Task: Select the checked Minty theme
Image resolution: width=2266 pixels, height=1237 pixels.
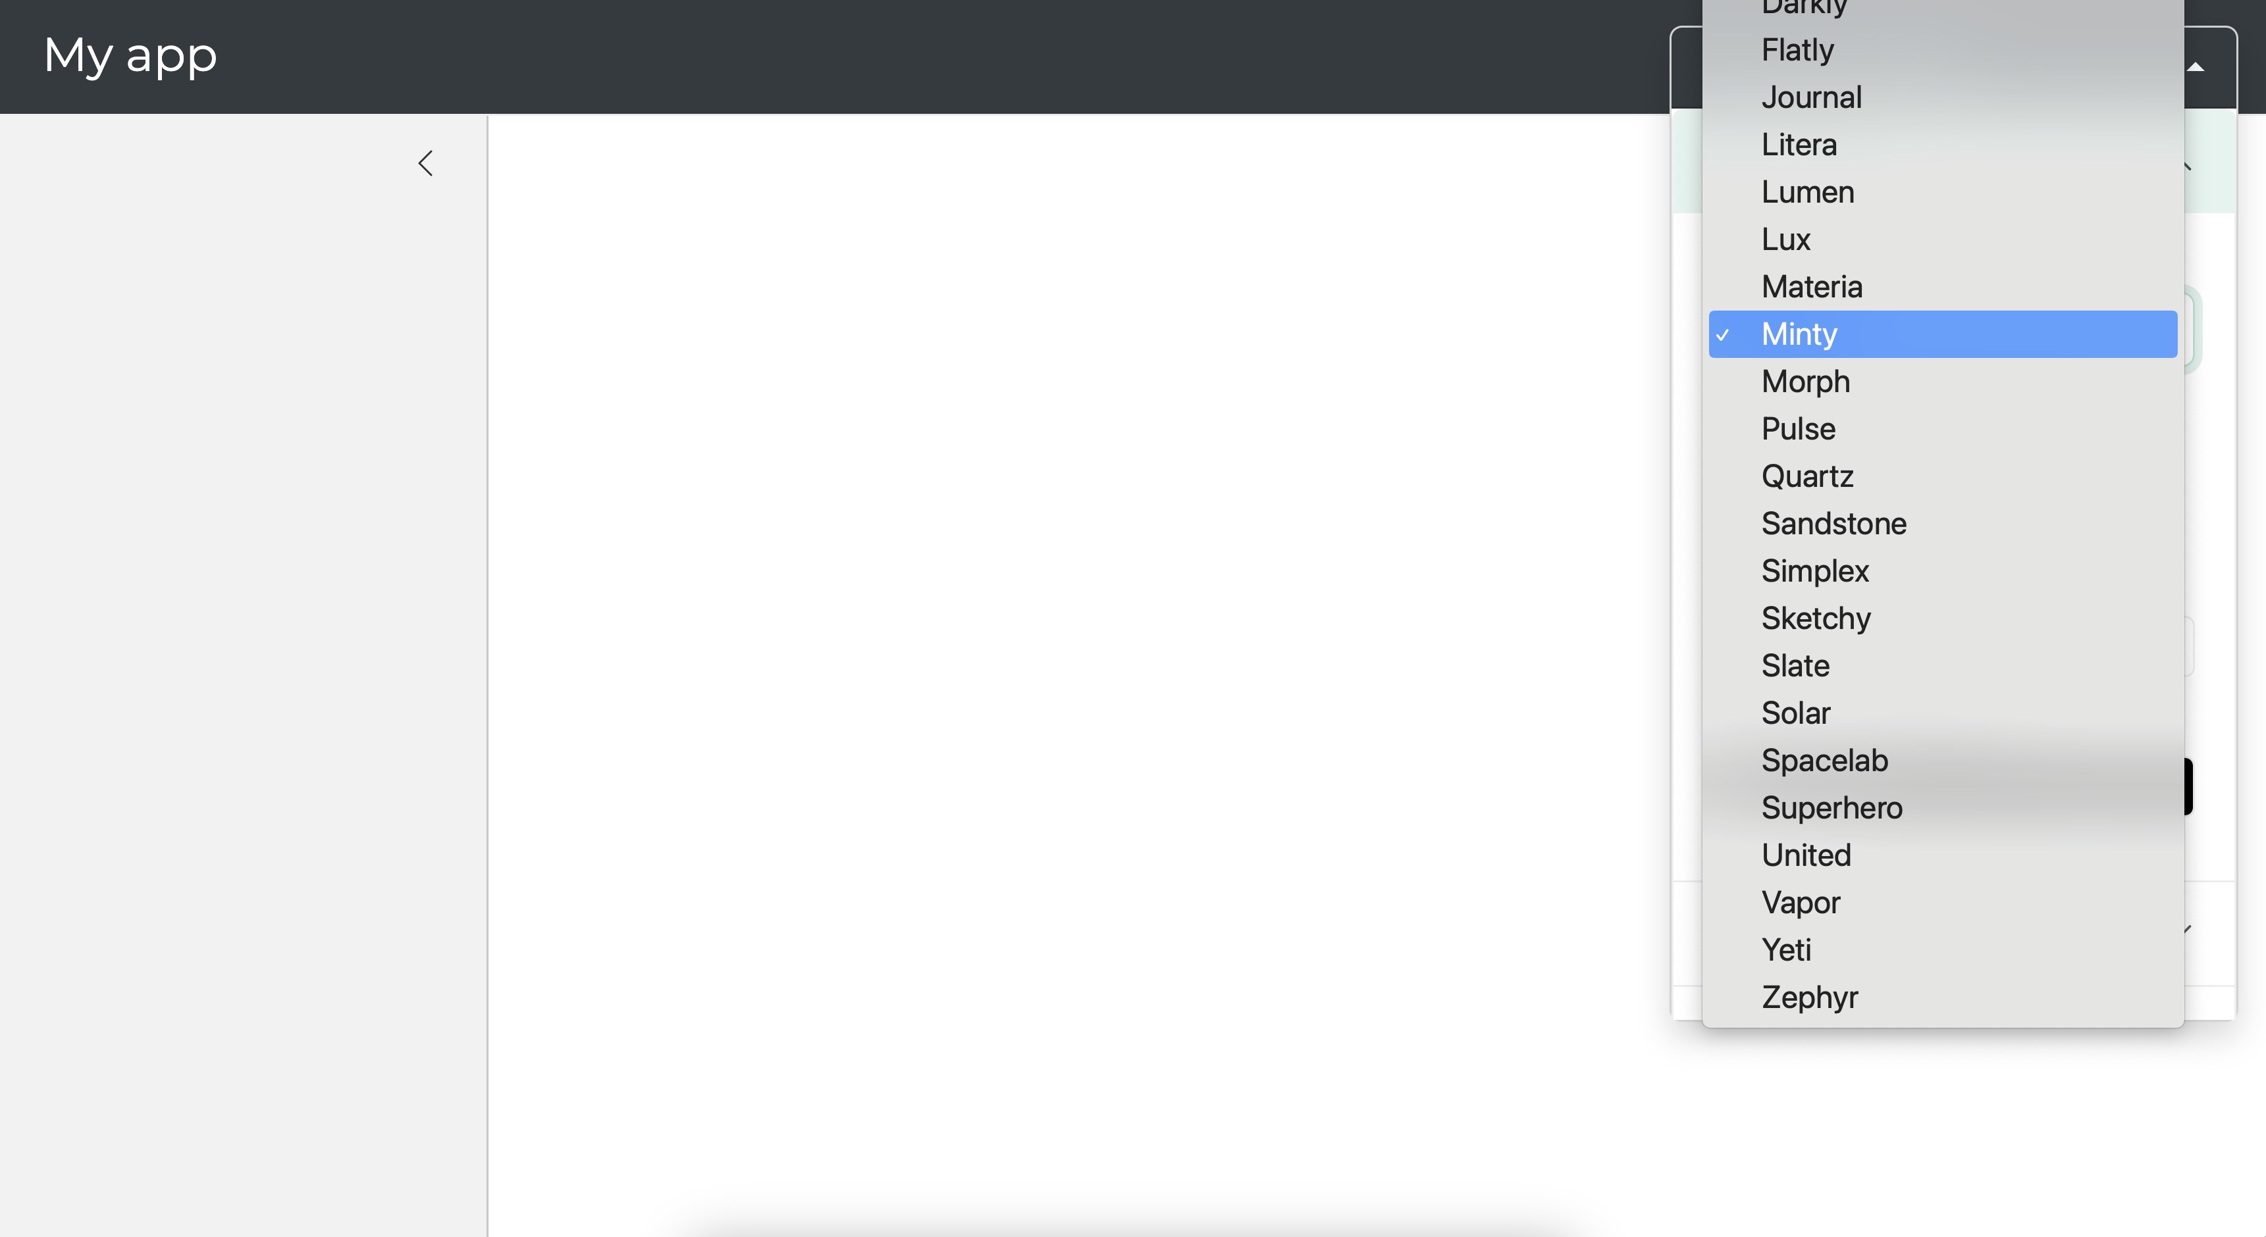Action: click(x=1942, y=334)
